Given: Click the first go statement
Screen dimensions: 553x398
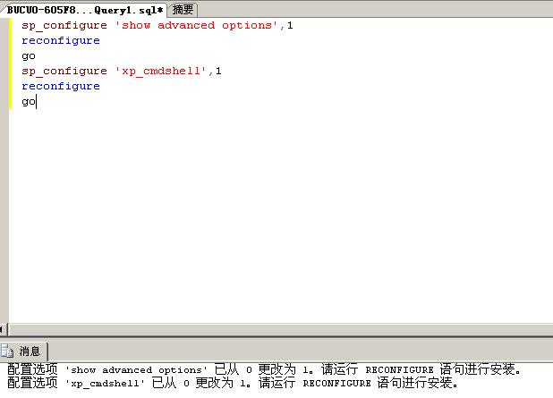Looking at the screenshot, I should pos(29,56).
